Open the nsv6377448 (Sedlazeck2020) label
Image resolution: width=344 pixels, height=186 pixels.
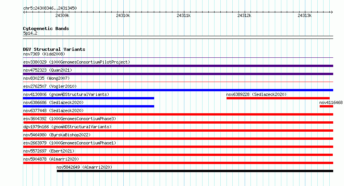pyautogui.click(x=53, y=111)
